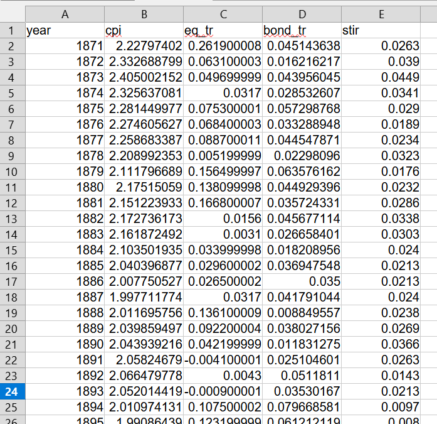Select eq_tr value -0.000900001

click(223, 391)
